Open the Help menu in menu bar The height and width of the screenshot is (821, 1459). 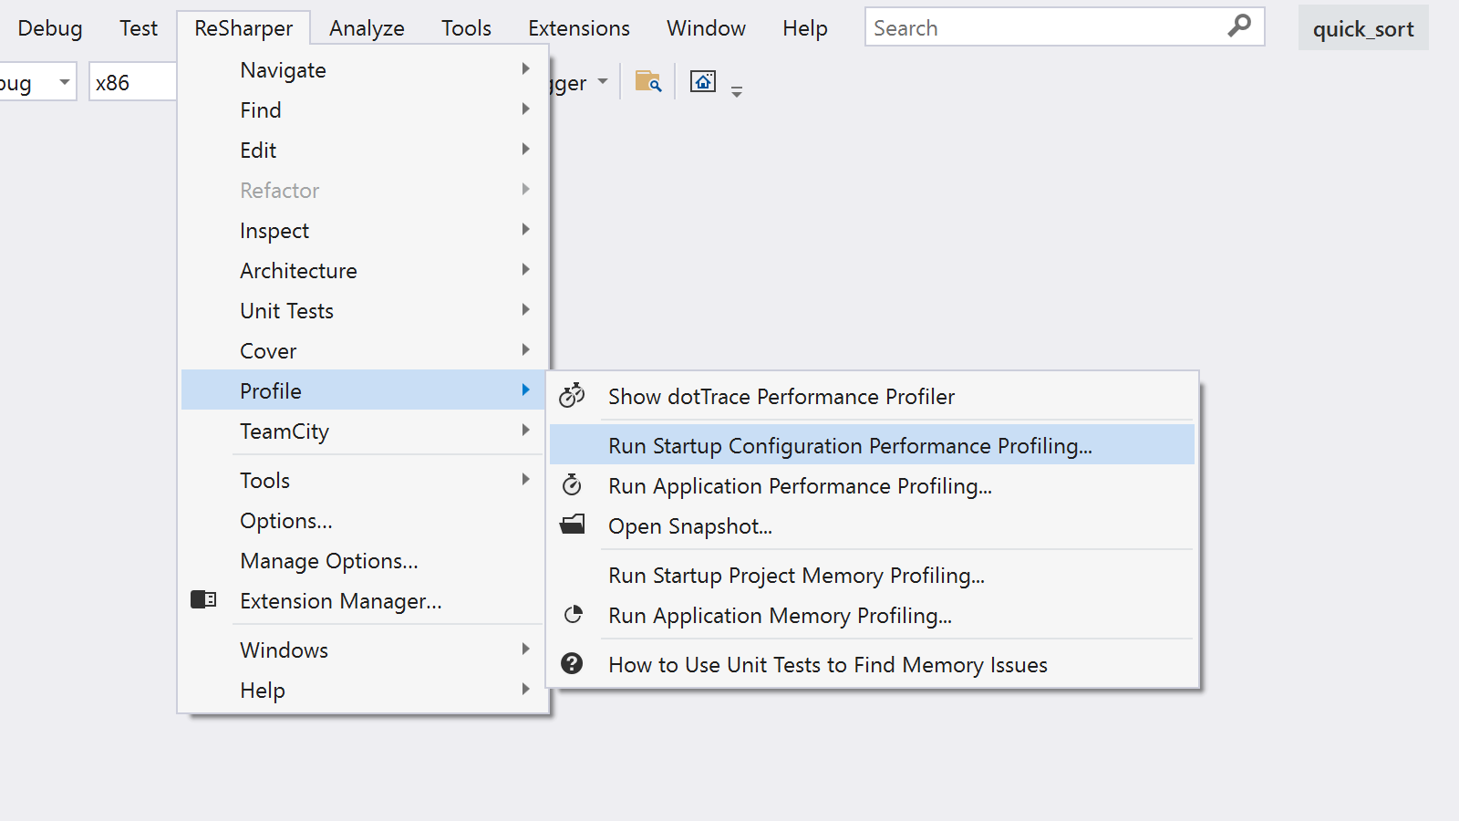click(x=805, y=28)
